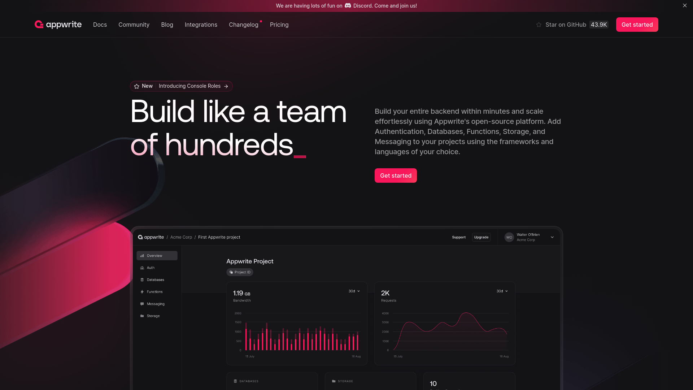Click the Appwrite logo in navbar
This screenshot has height=390, width=693.
coord(58,24)
